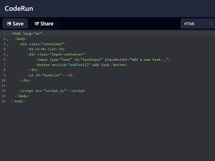Click the Share button label

47,24
